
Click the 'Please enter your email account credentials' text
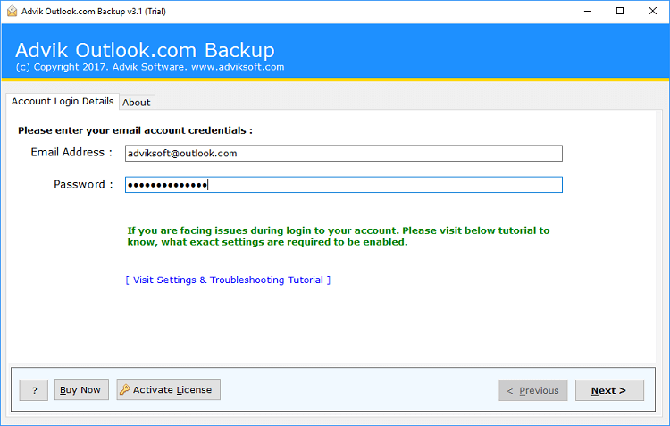(x=135, y=130)
